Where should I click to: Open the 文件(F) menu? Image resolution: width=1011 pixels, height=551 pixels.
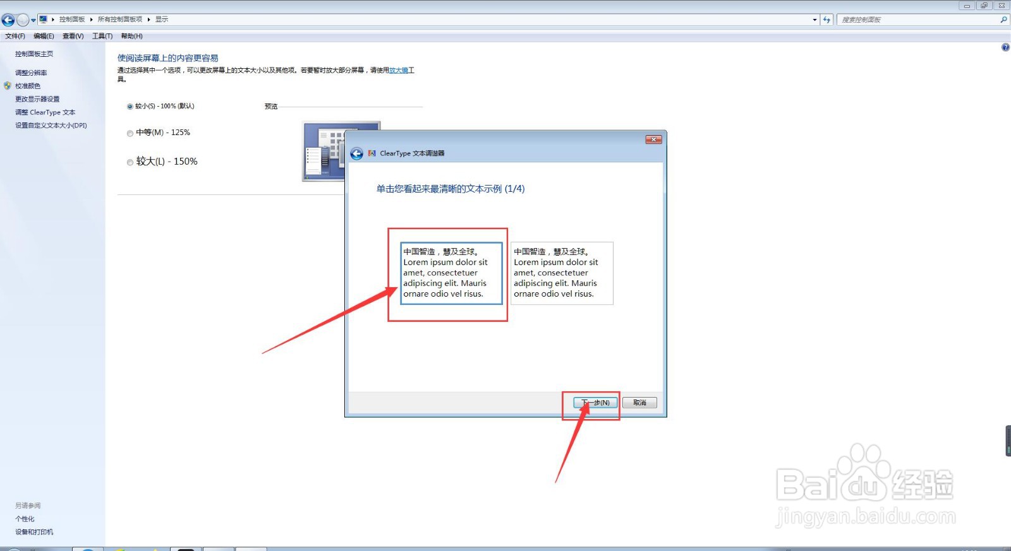click(15, 36)
